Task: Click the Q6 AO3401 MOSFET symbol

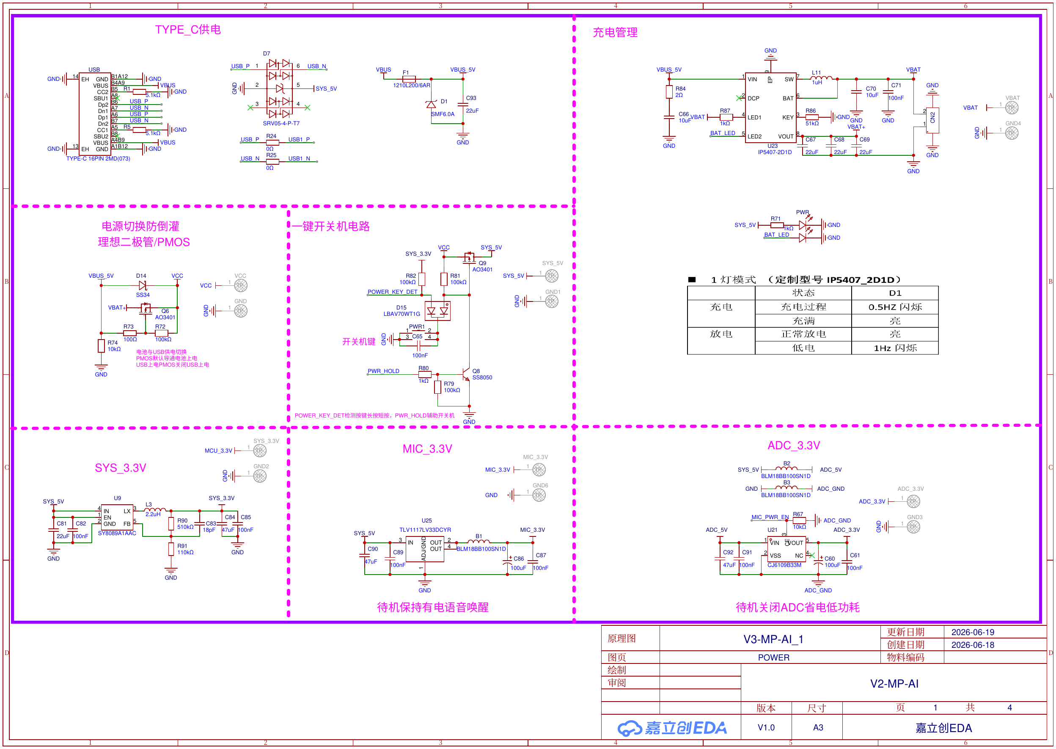Action: tap(146, 308)
